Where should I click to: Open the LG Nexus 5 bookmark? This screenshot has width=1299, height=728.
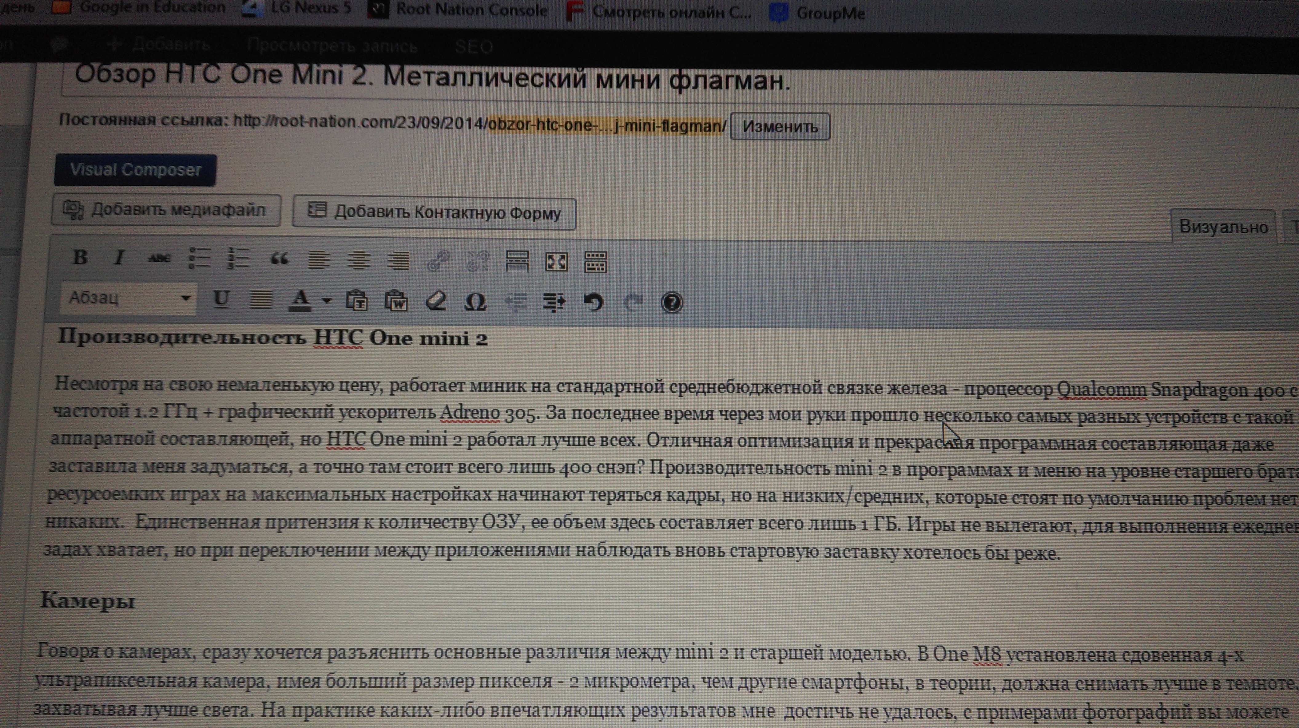(x=296, y=9)
